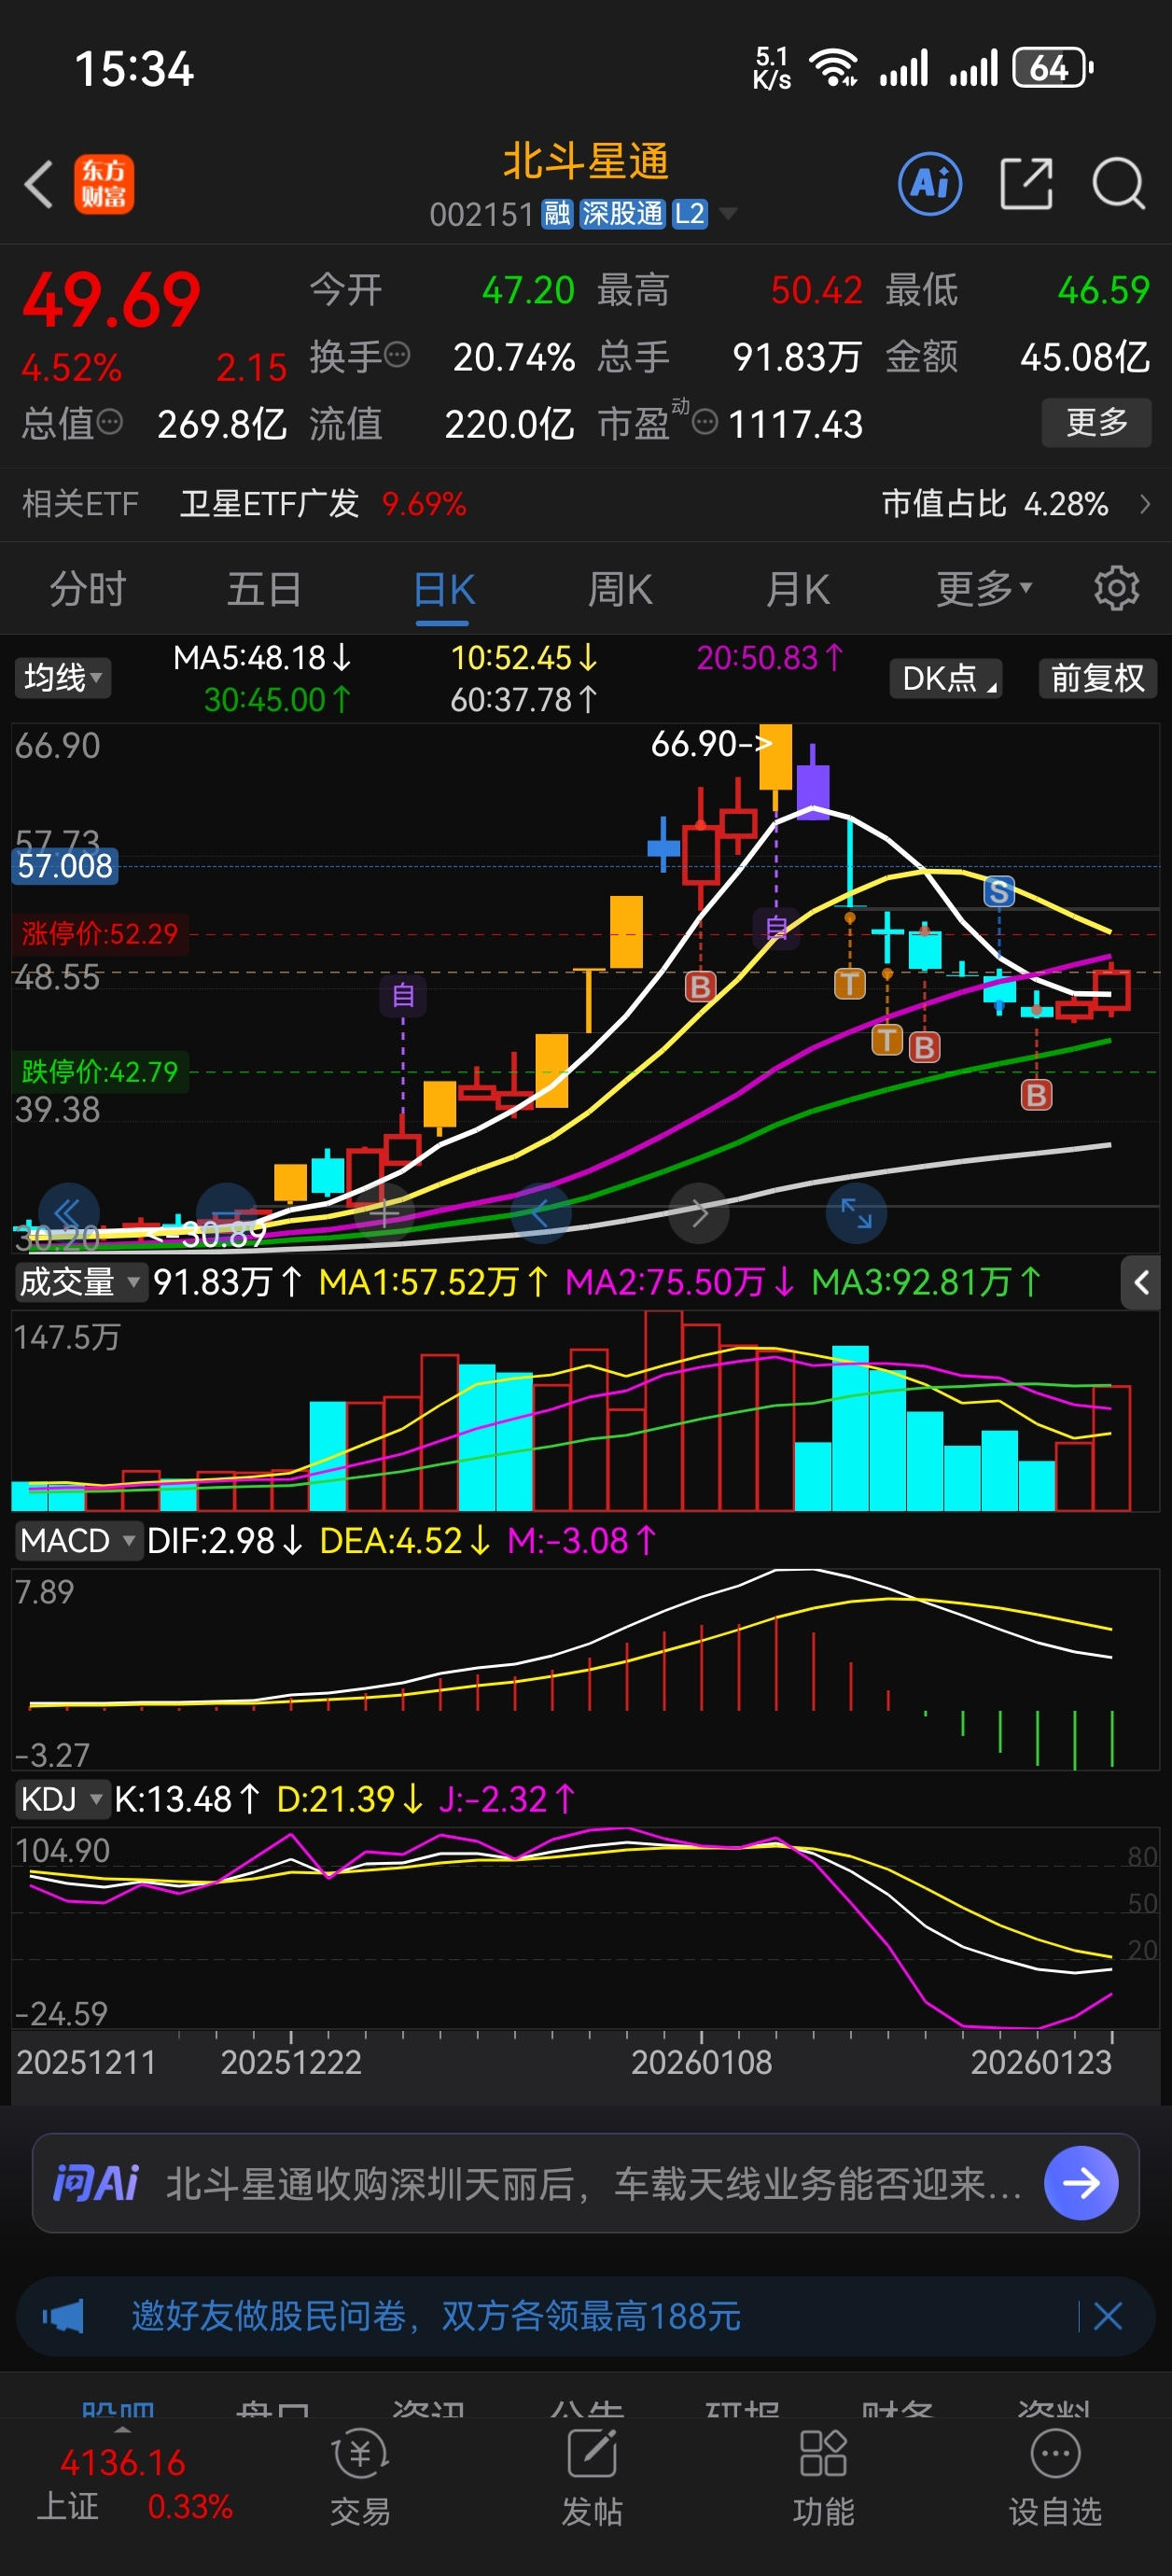
Task: Tap the 融 margin tag
Action: click(557, 213)
